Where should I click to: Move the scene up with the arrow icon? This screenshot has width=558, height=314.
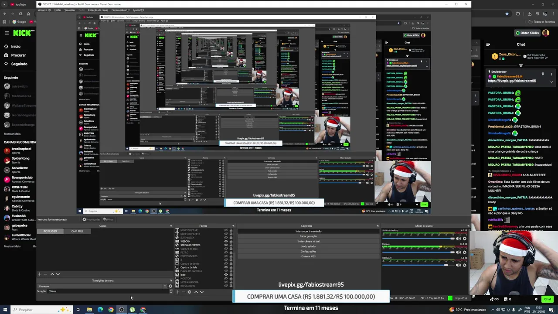coord(52,274)
